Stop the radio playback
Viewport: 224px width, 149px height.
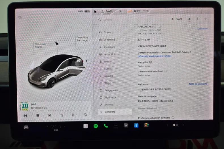point(38,115)
